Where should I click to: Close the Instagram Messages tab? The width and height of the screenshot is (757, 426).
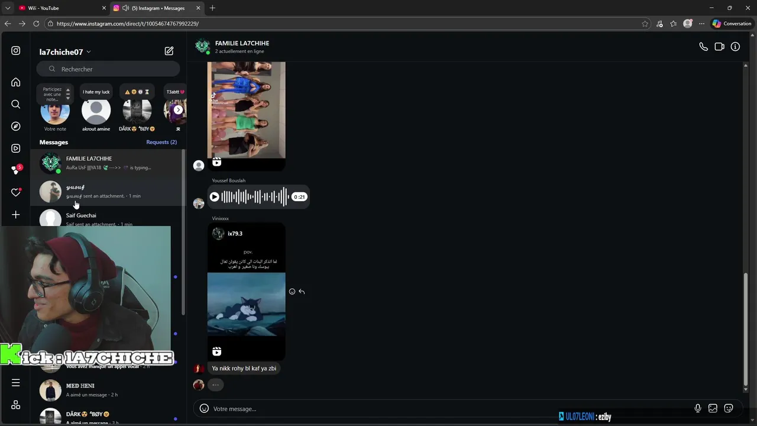tap(198, 8)
